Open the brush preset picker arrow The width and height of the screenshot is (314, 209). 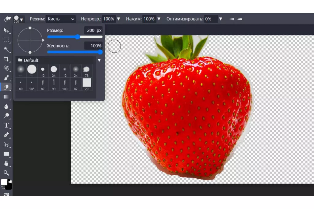click(21, 20)
